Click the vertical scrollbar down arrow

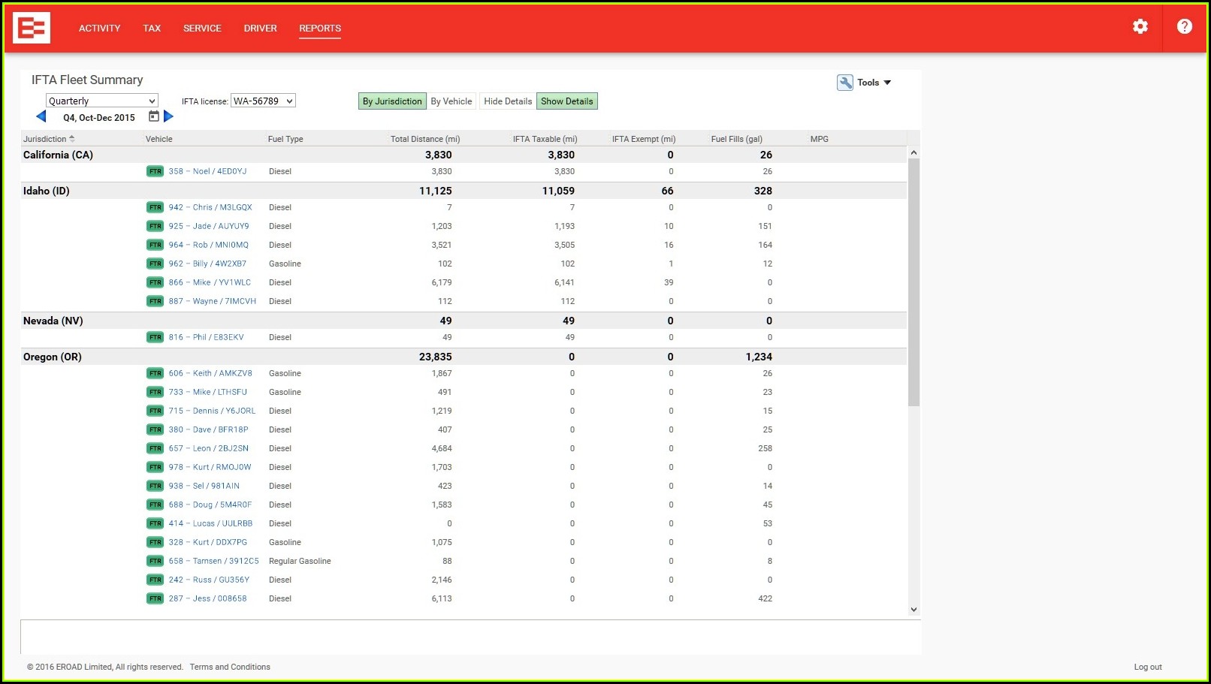pyautogui.click(x=914, y=610)
